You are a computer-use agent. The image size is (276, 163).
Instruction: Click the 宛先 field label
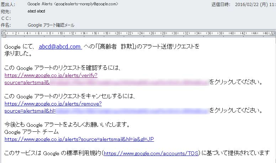tap(5, 11)
